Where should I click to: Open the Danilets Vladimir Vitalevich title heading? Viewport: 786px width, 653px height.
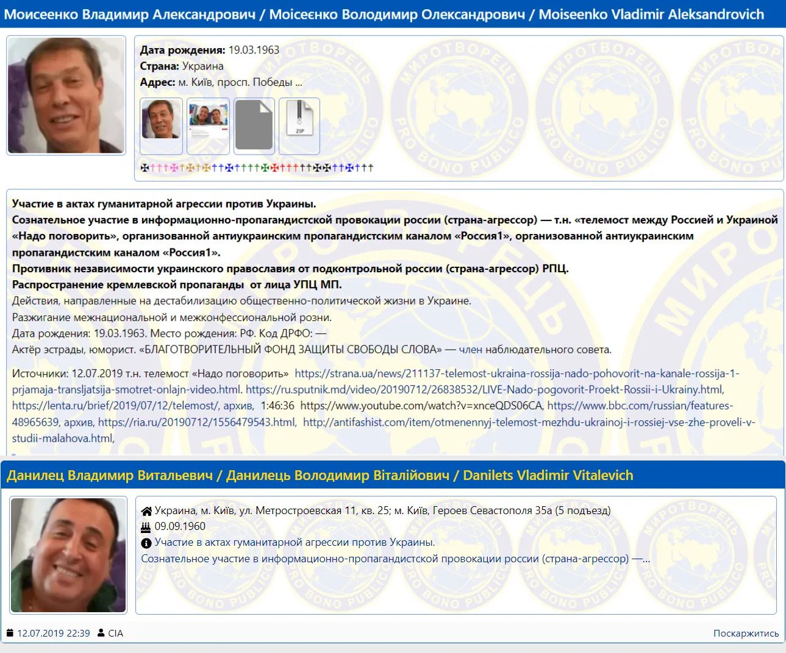(320, 476)
